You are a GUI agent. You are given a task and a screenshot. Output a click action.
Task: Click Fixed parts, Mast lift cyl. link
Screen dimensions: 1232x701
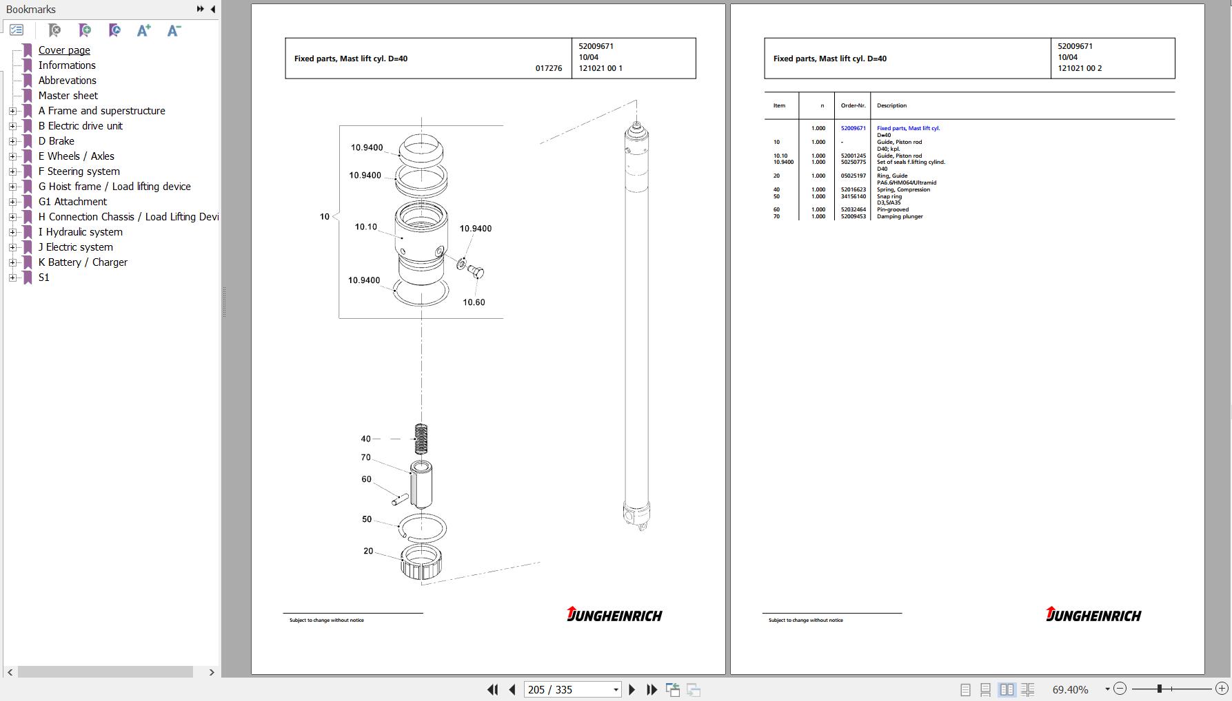908,128
